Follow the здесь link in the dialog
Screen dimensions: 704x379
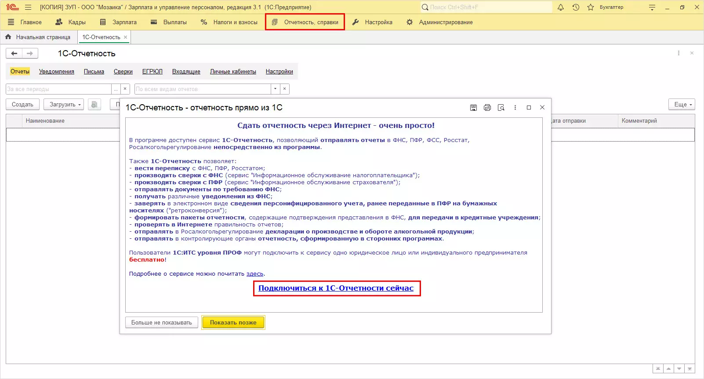255,273
